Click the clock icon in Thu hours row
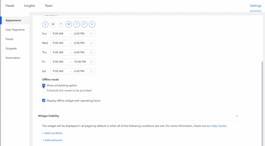 pos(91,52)
